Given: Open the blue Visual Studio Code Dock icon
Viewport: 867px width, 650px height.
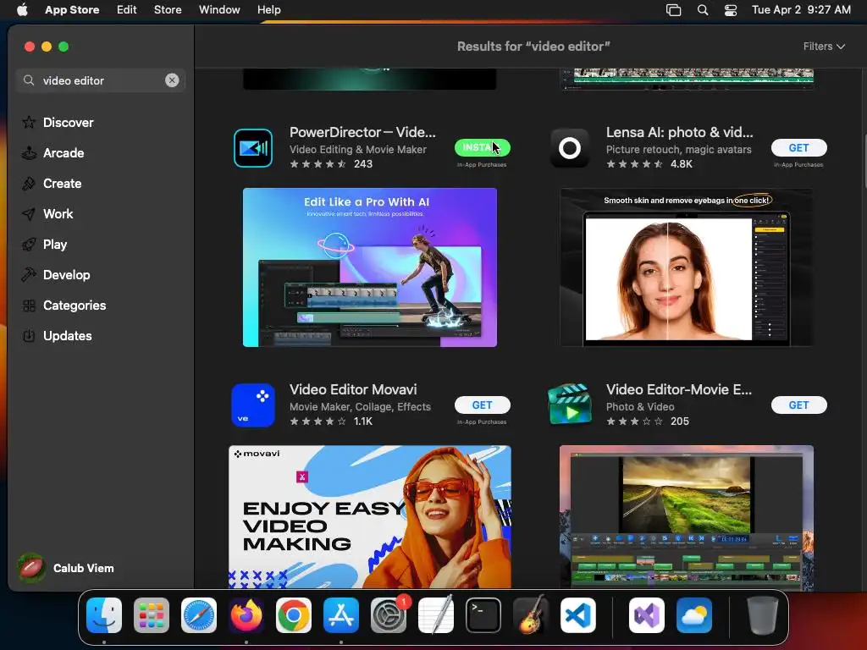Looking at the screenshot, I should pyautogui.click(x=578, y=615).
